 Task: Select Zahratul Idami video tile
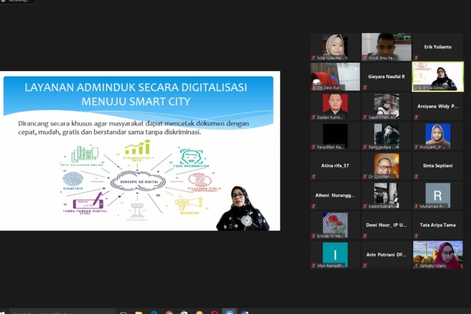[x=438, y=255]
